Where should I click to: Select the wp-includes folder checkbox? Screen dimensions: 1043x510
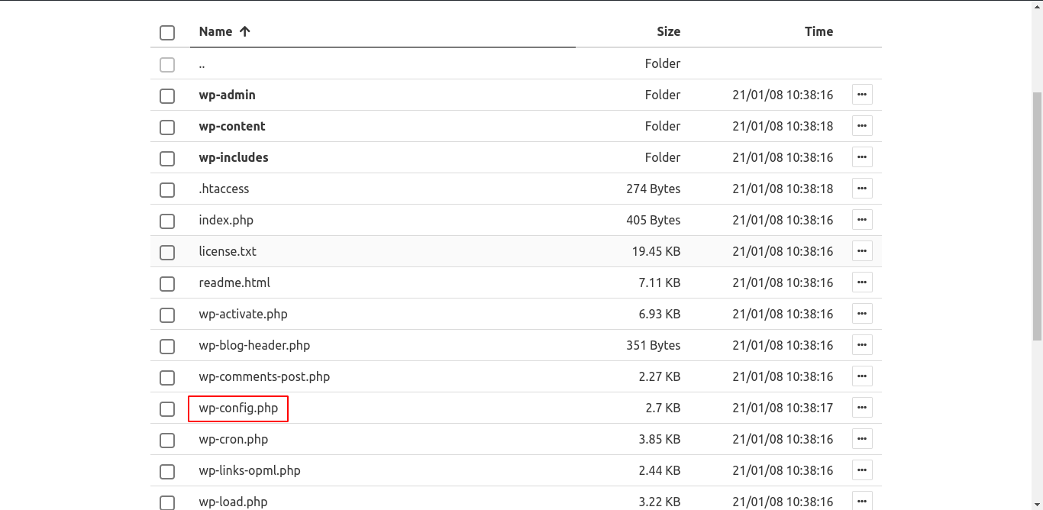pos(167,159)
